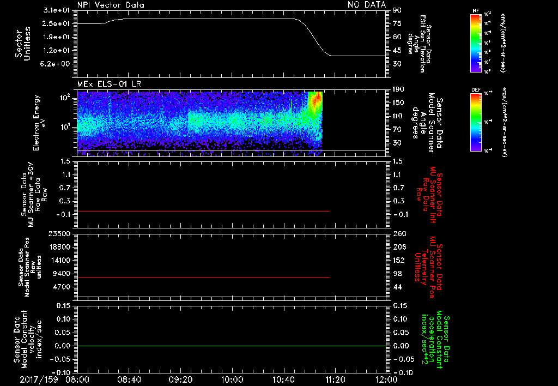Image resolution: width=558 pixels, height=386 pixels.
Task: Click the '2017/159' date label
Action: pyautogui.click(x=39, y=379)
